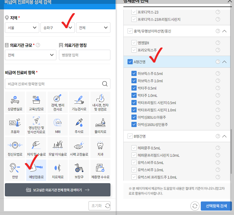Open the 송파구 district dropdown
234x215 pixels.
click(x=57, y=28)
